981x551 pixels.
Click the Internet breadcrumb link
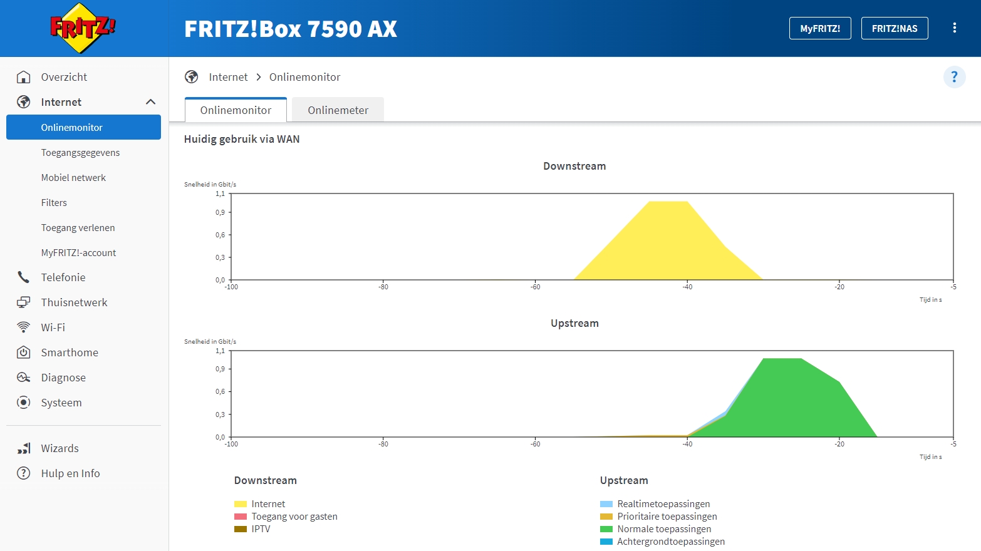(228, 77)
